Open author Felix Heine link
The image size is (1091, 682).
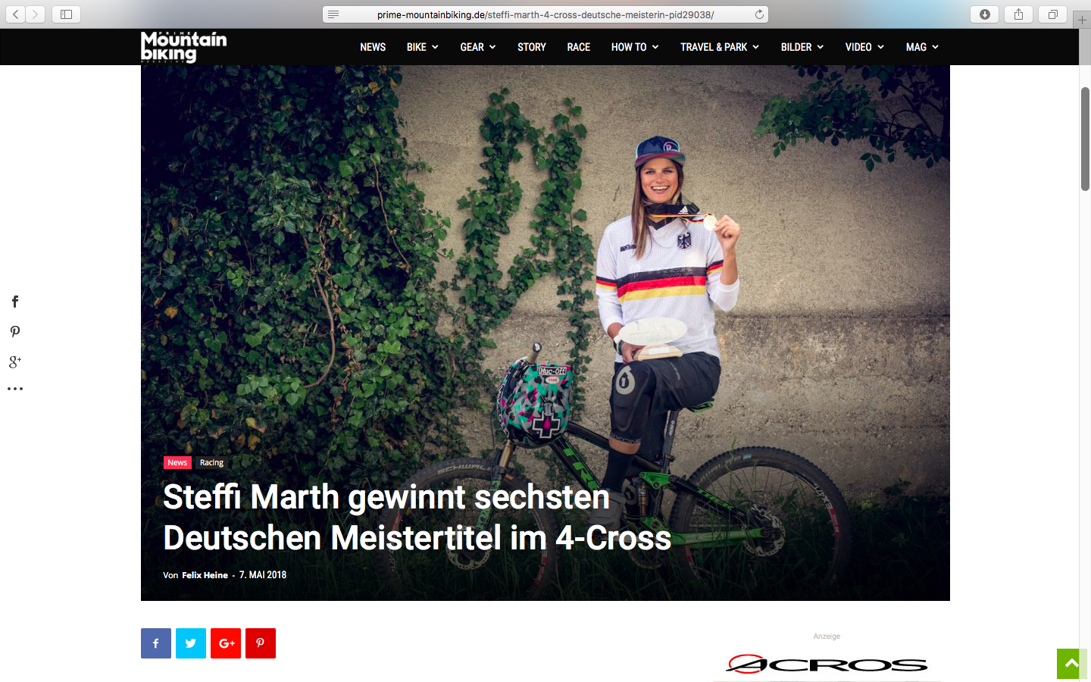pyautogui.click(x=205, y=575)
